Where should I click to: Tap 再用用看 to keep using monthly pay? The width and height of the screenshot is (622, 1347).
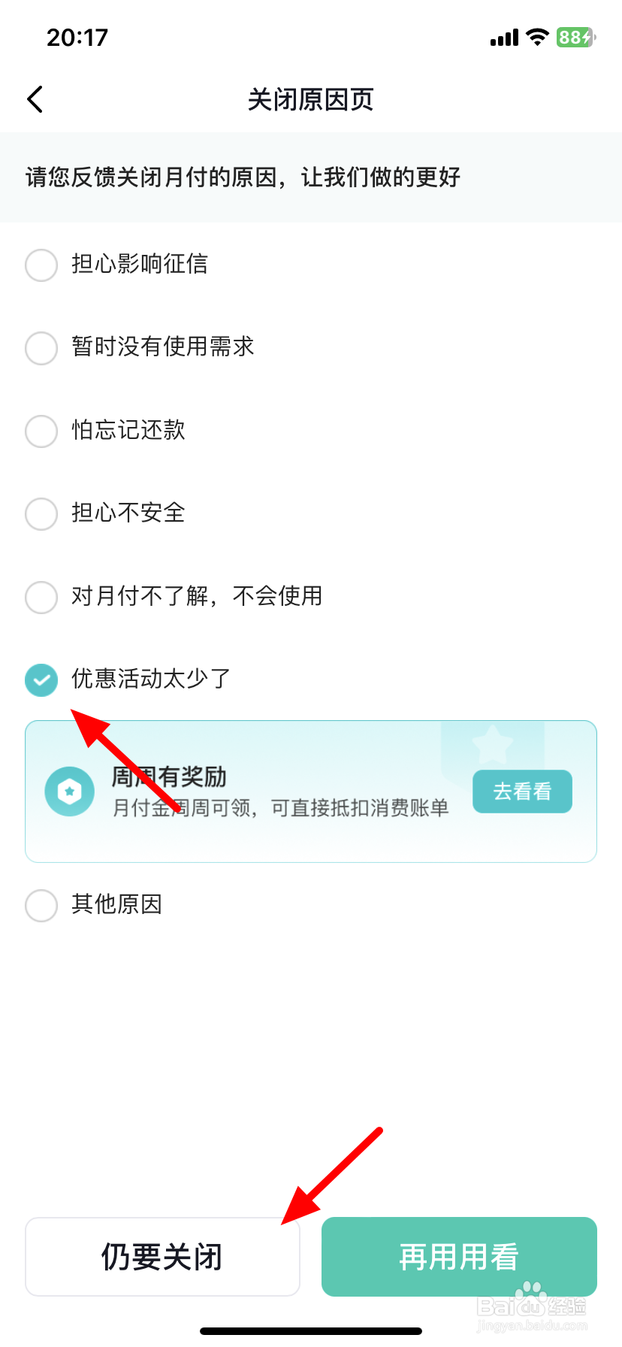tap(458, 1257)
